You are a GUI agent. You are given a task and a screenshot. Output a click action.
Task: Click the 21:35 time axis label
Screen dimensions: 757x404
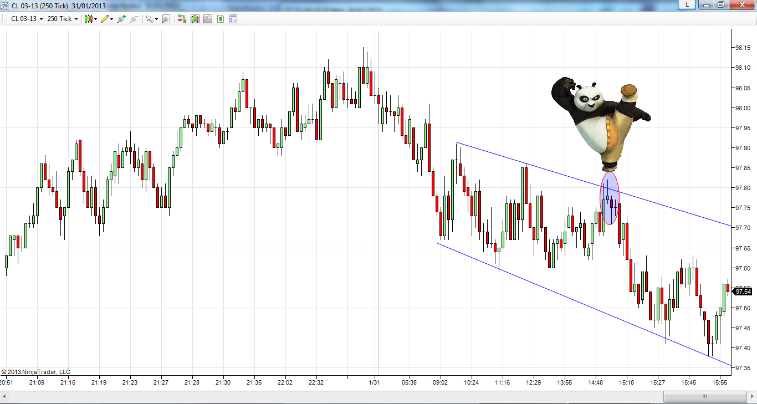254,382
